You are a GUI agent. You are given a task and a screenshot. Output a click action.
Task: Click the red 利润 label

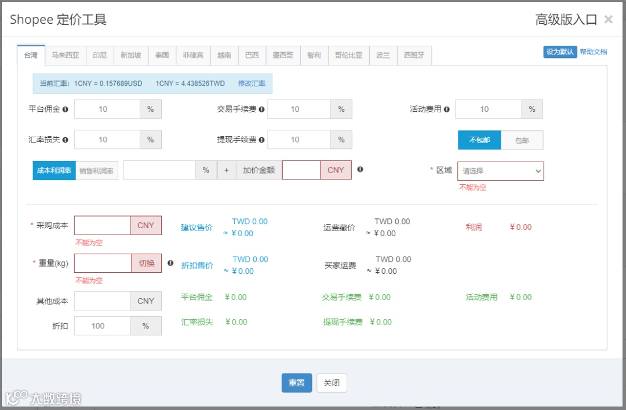tap(474, 228)
